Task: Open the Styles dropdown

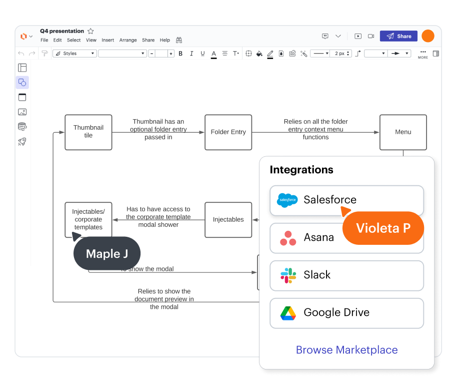Action: [x=74, y=54]
